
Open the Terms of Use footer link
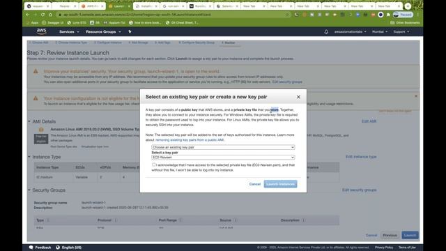click(407, 248)
